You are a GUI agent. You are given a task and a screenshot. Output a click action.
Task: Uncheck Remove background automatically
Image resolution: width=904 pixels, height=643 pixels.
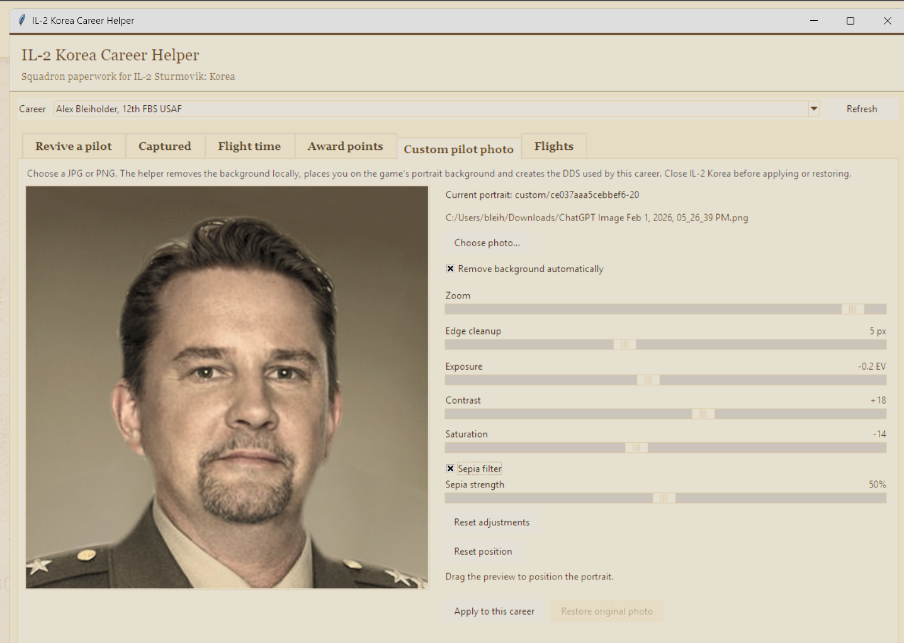coord(450,269)
